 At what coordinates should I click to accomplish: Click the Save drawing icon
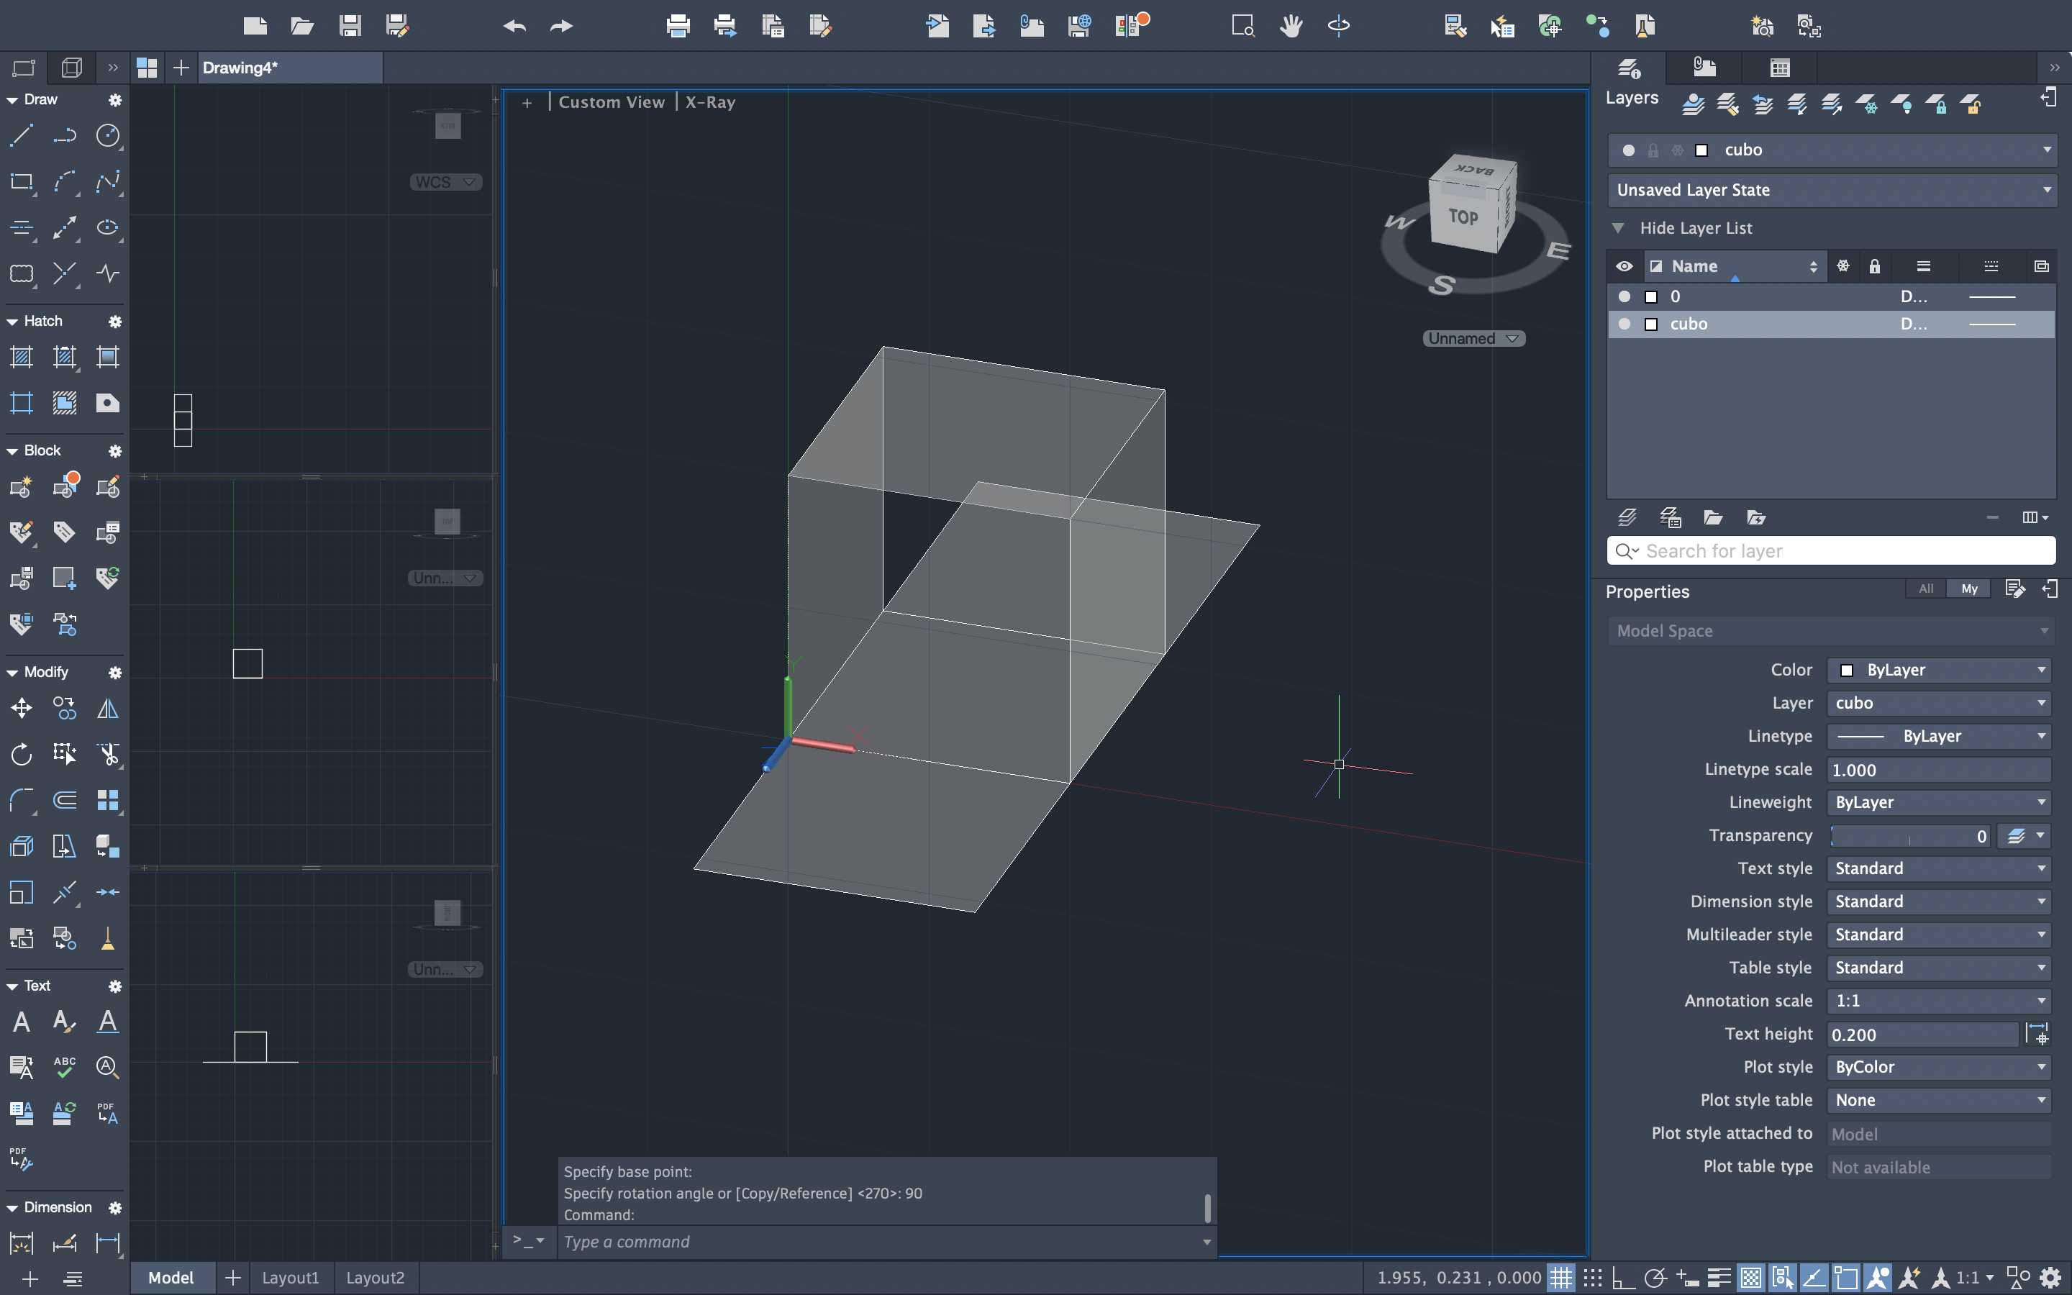[x=350, y=26]
